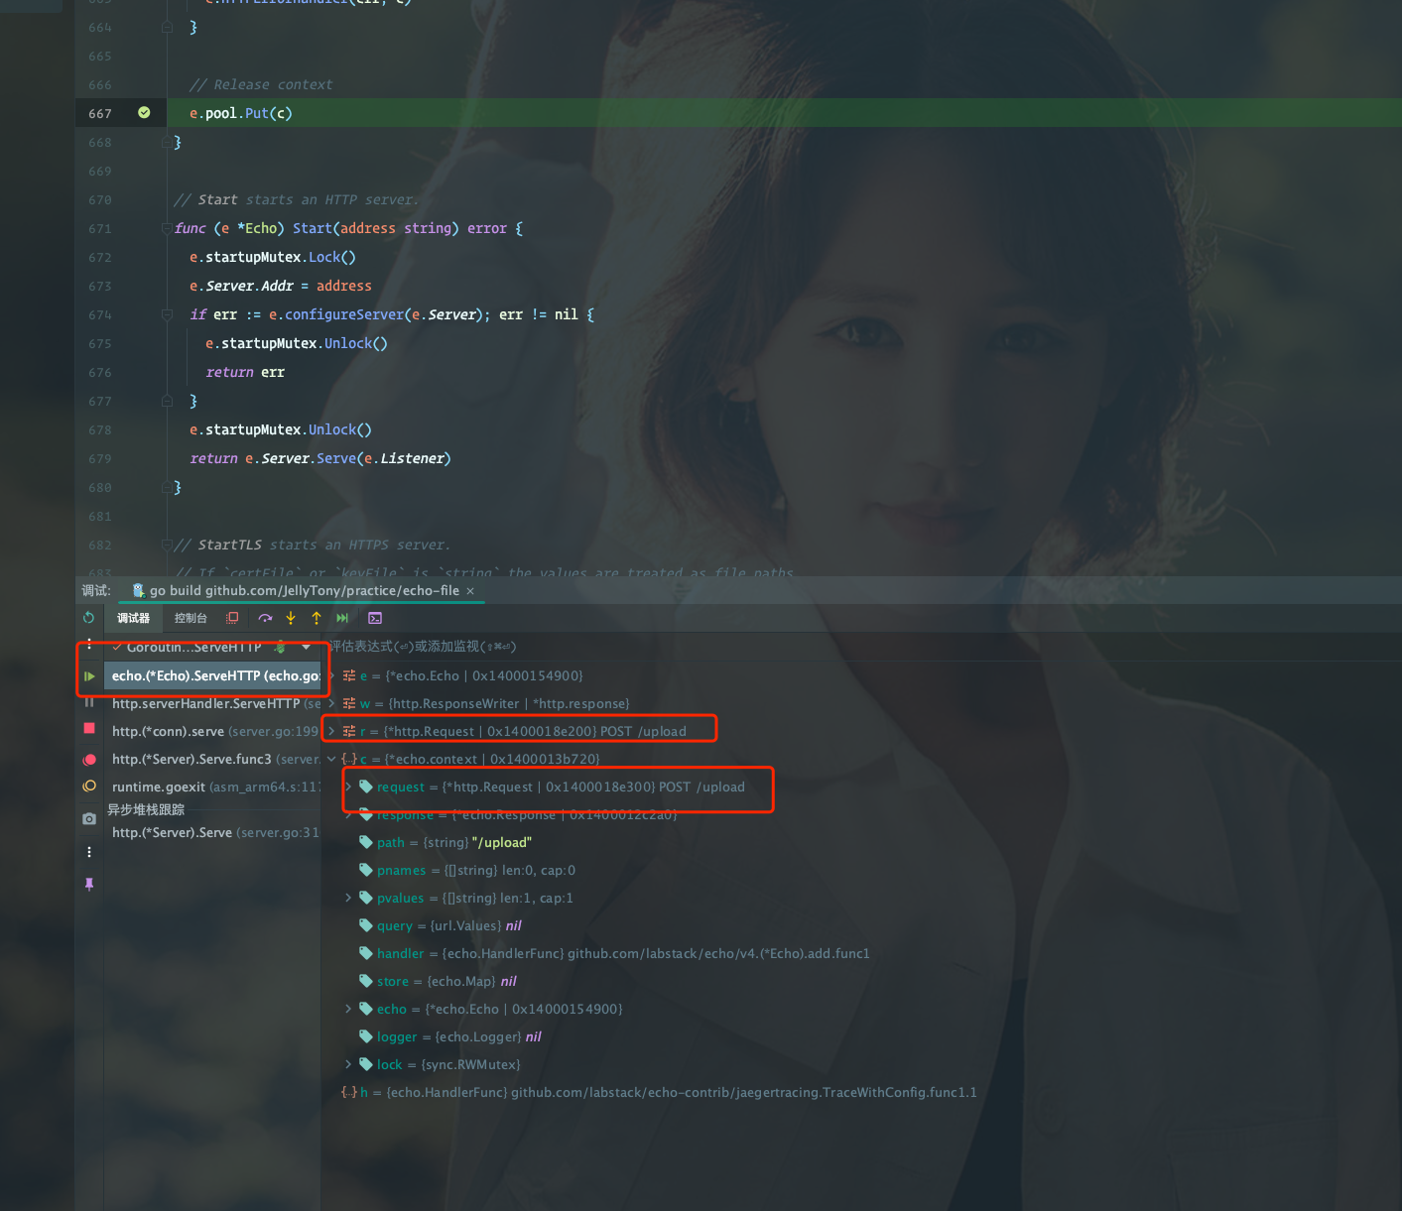Click the Go gopher icon on debug tab
Viewport: 1402px width, 1211px height.
pos(138,590)
